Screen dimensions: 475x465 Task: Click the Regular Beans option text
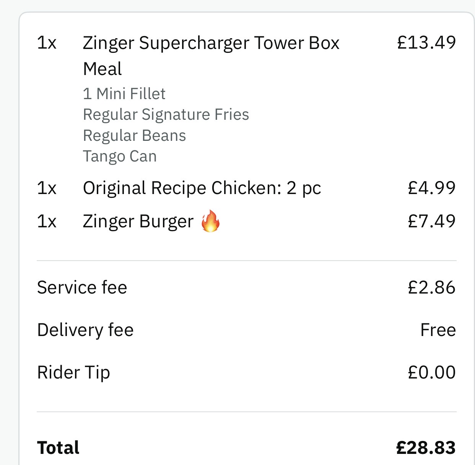134,135
